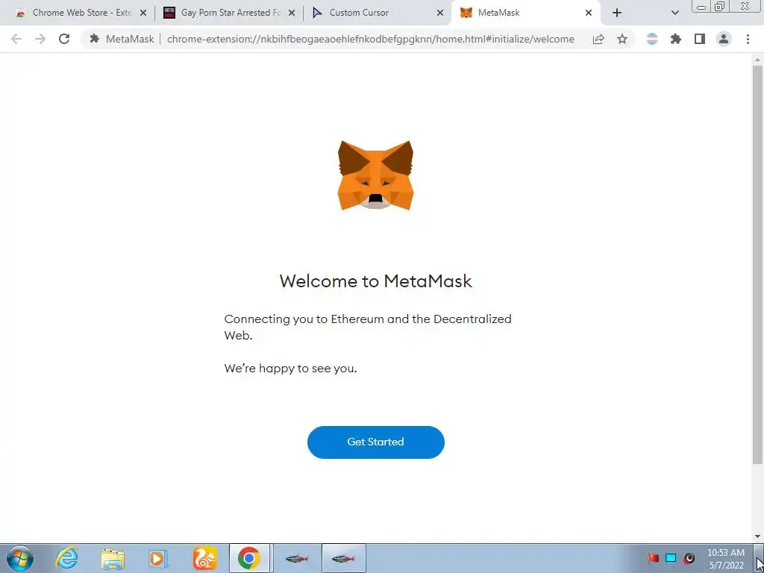Open the second fish app in taskbar
764x573 pixels.
343,558
